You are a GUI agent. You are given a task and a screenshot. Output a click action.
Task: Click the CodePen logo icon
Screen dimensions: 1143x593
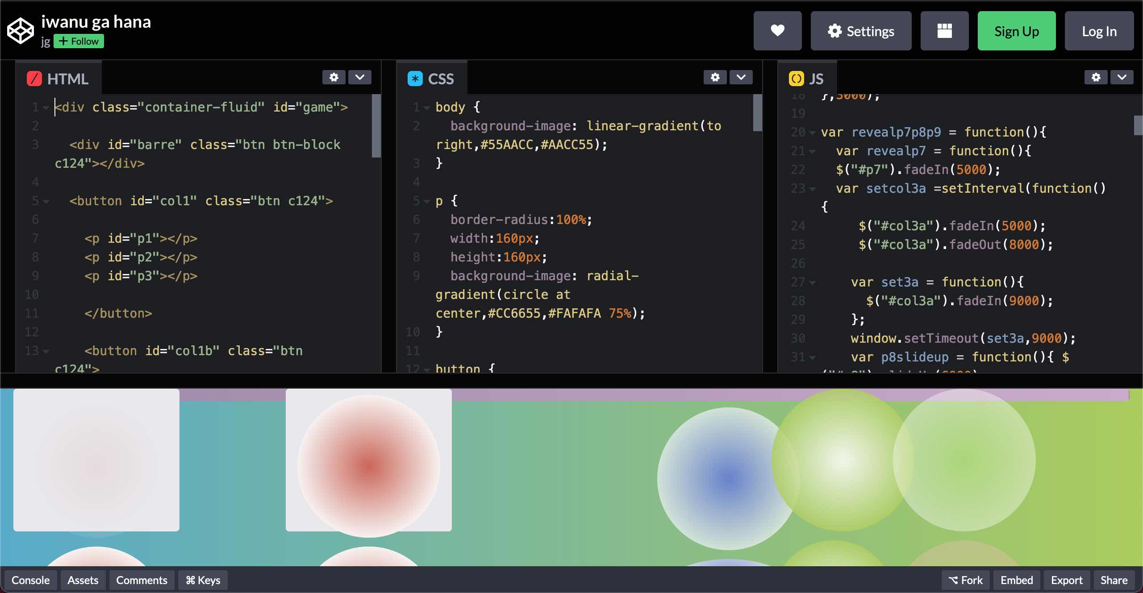[x=21, y=31]
